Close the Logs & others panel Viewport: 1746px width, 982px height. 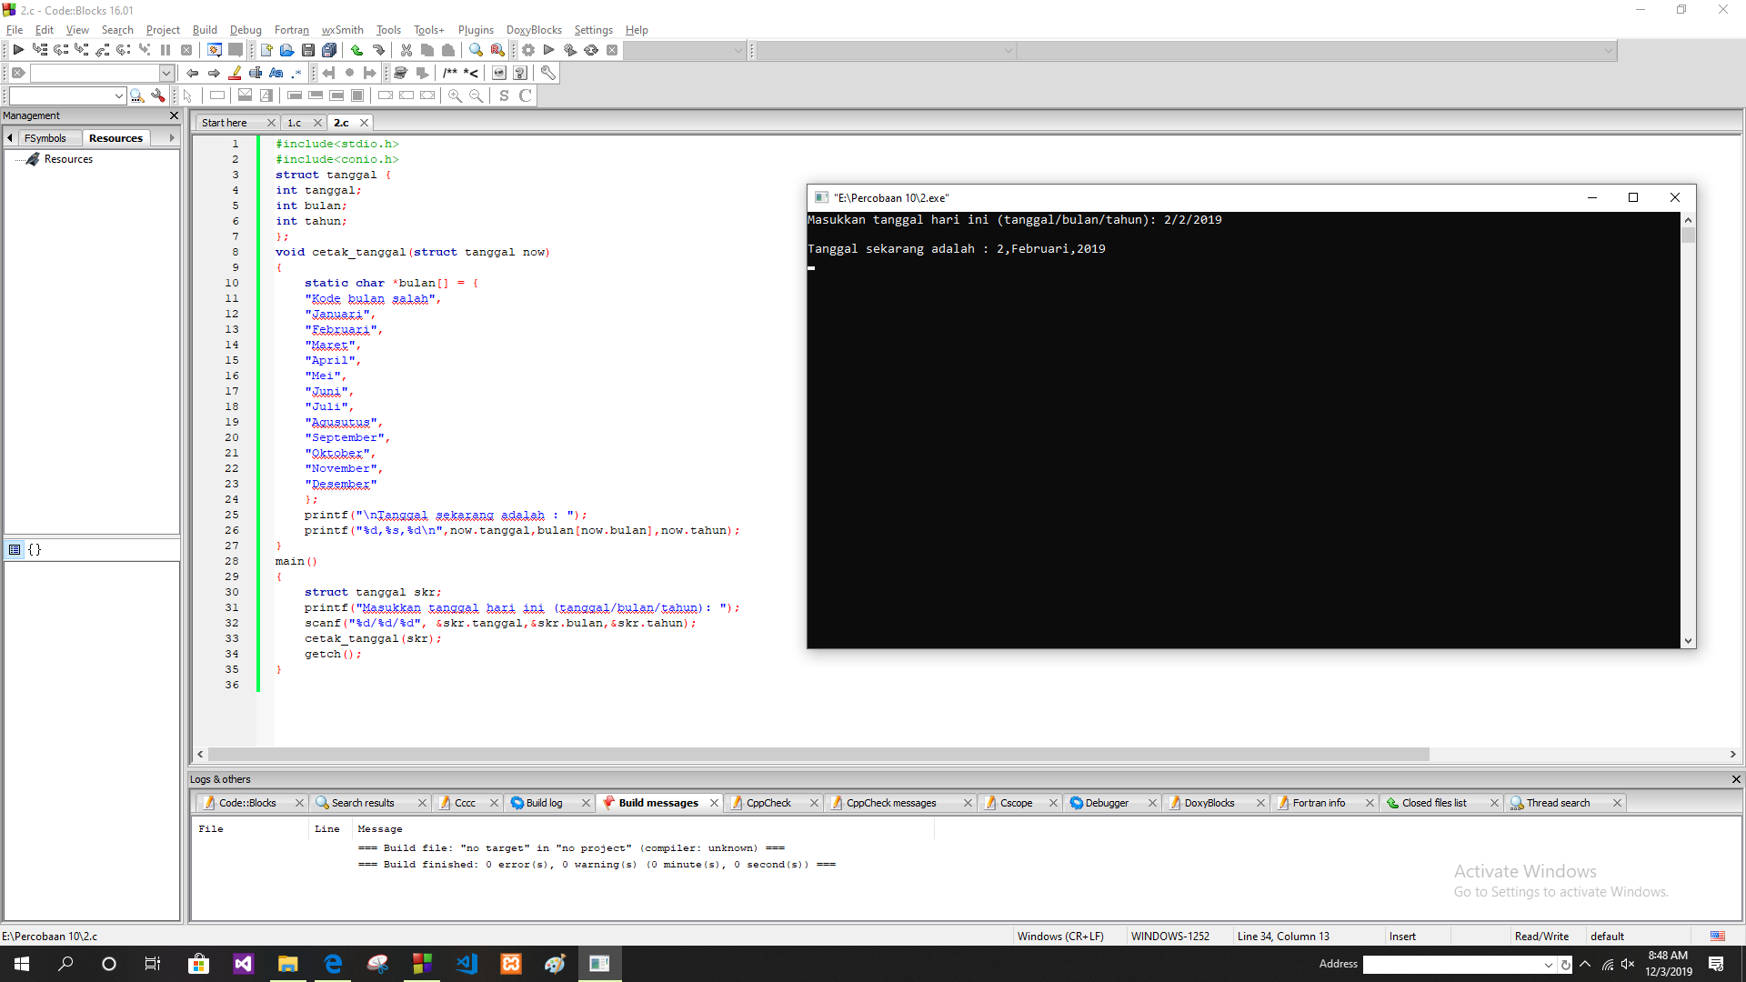1735,779
